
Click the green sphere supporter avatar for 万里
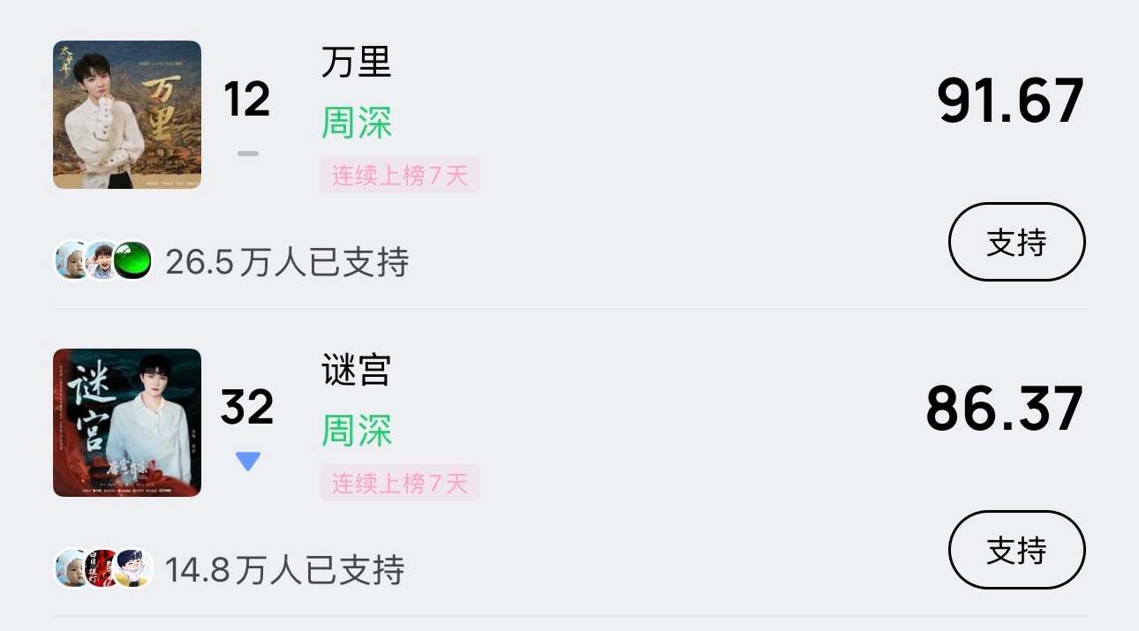pos(132,260)
